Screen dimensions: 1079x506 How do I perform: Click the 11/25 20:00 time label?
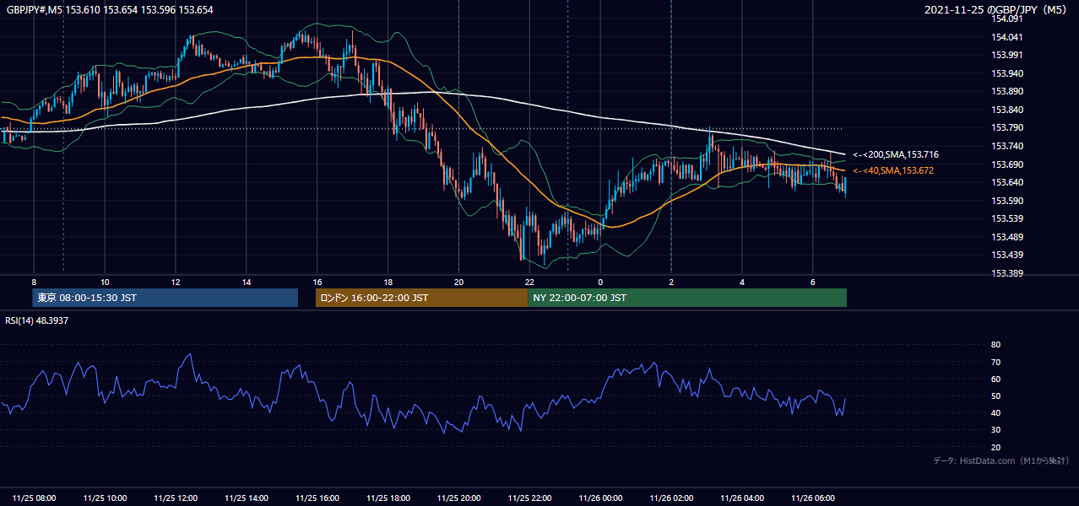tap(459, 498)
